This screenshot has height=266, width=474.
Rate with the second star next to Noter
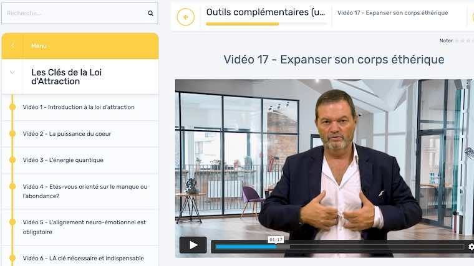(463, 40)
